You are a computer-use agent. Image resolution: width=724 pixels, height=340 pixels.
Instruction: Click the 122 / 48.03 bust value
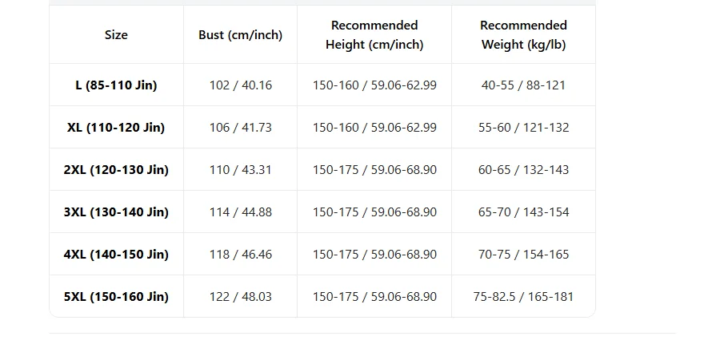pyautogui.click(x=241, y=297)
